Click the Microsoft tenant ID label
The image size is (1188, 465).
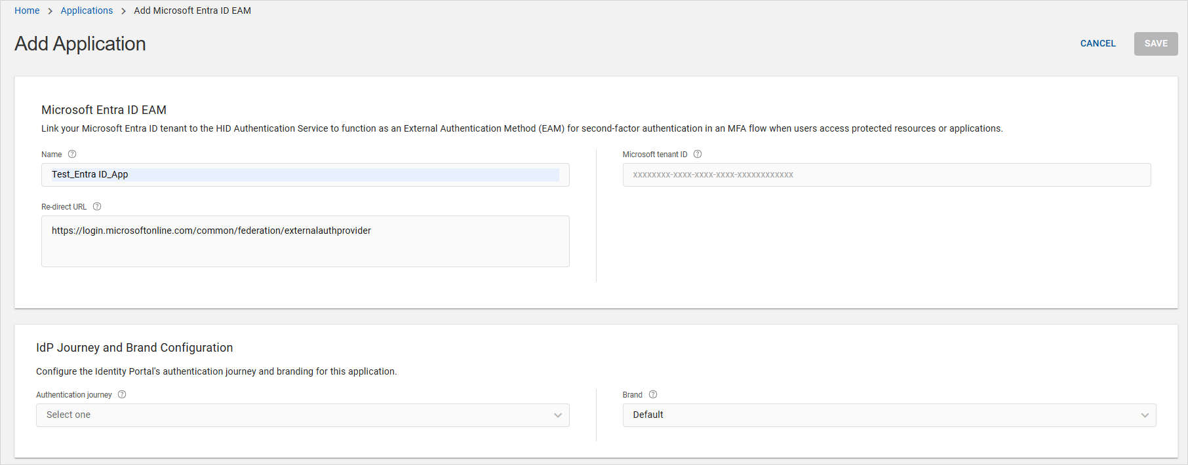655,155
